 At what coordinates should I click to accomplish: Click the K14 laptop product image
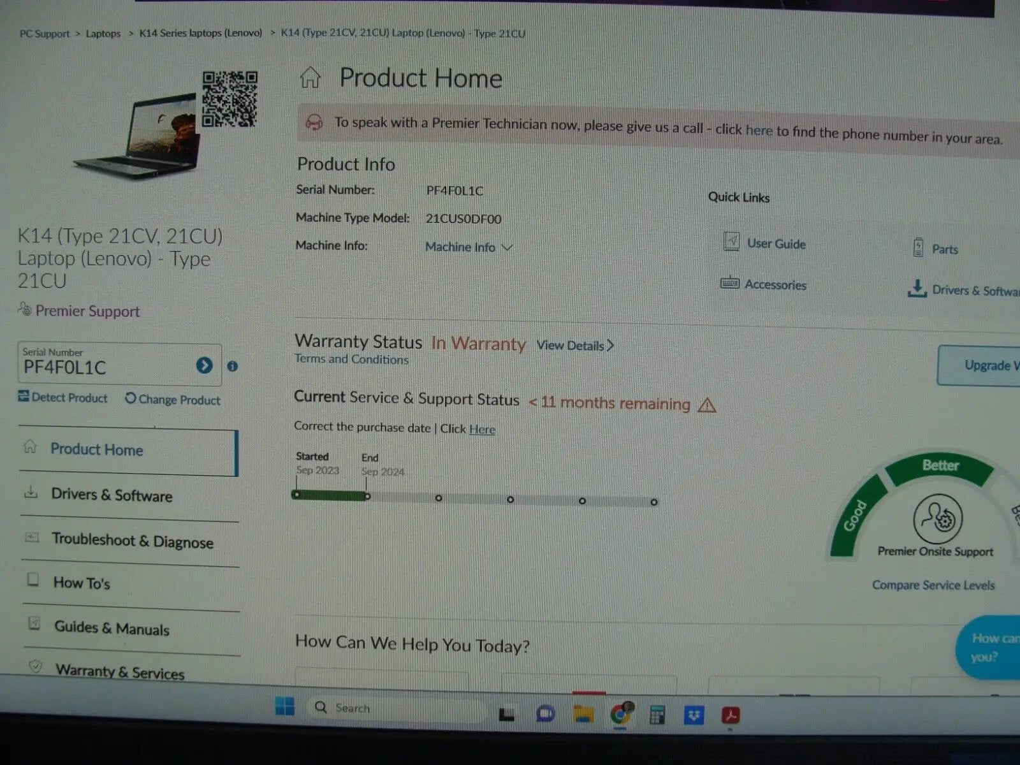click(x=137, y=137)
